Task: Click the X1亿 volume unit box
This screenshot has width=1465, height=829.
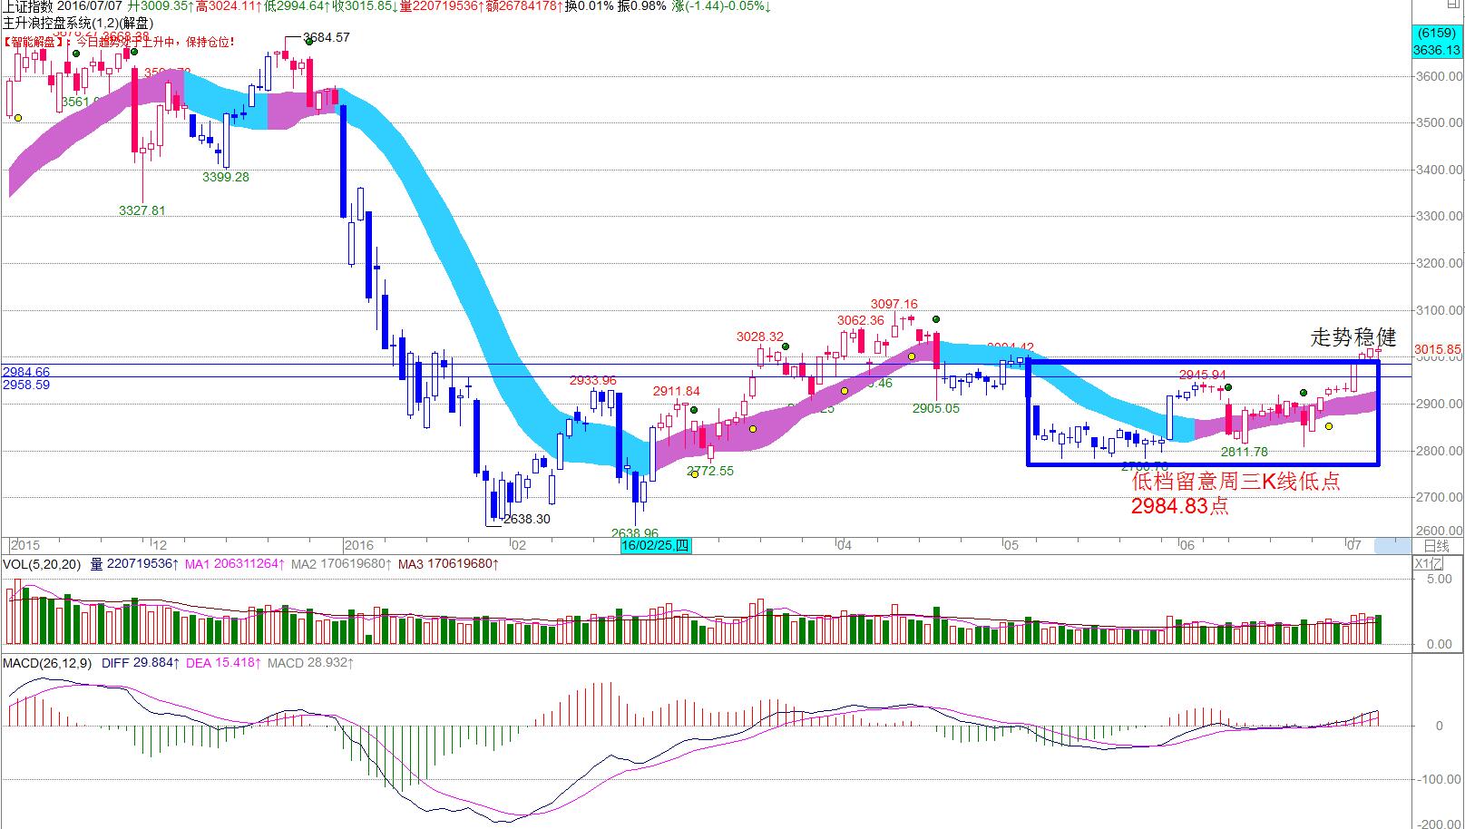Action: point(1429,563)
